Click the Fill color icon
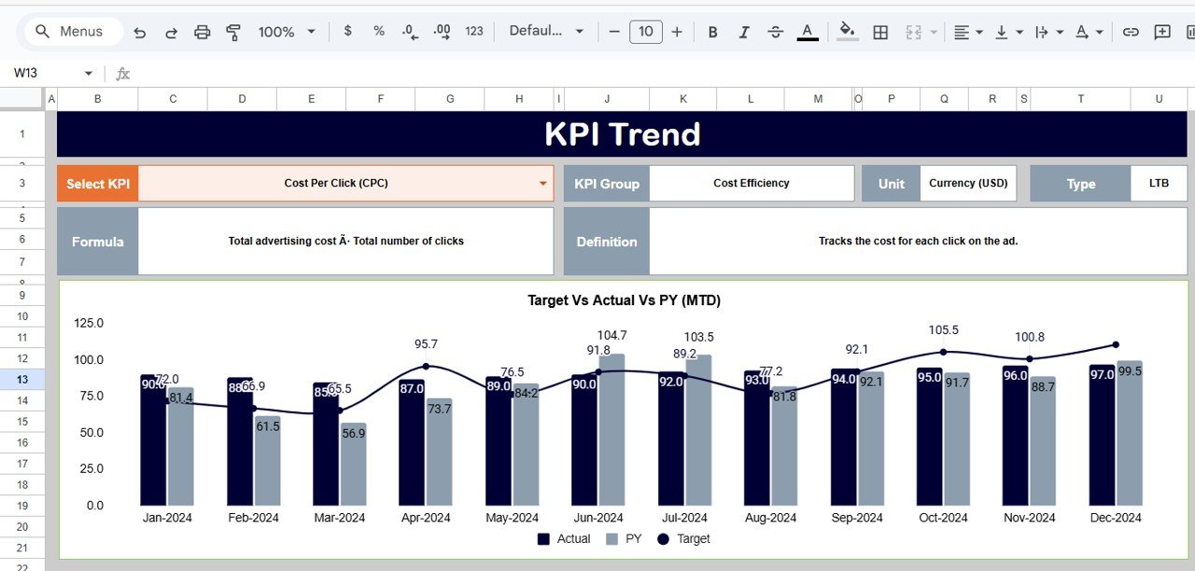Screen dimensions: 1195x571 tap(846, 31)
